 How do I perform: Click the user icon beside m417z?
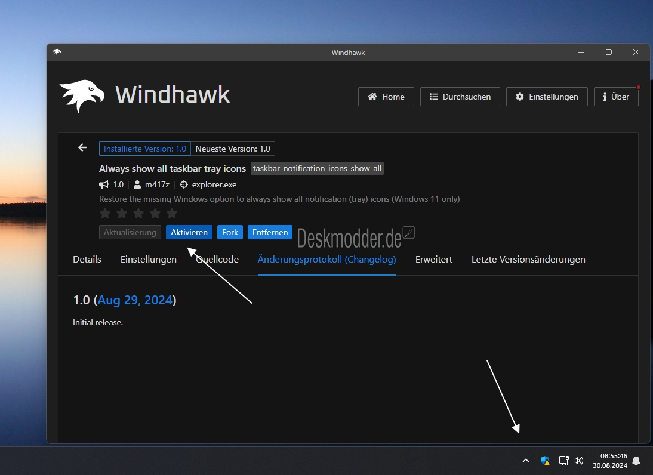137,184
